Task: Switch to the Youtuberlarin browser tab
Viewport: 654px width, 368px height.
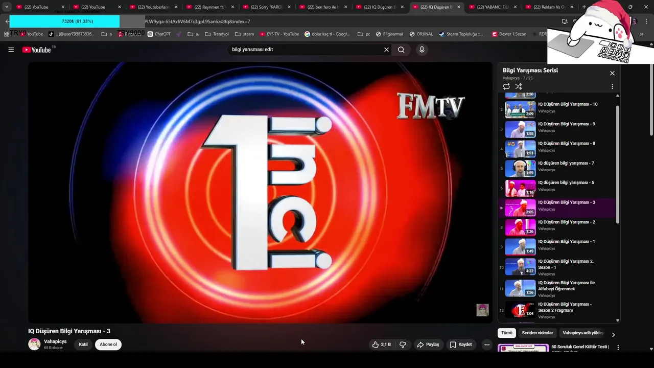Action: tap(153, 7)
